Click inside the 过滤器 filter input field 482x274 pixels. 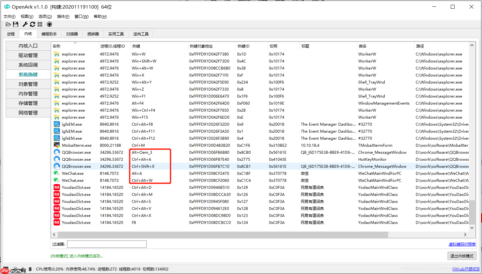[x=107, y=244]
